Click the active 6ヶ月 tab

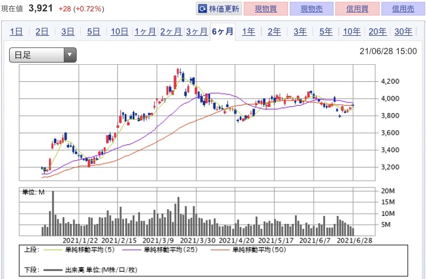pos(223,31)
